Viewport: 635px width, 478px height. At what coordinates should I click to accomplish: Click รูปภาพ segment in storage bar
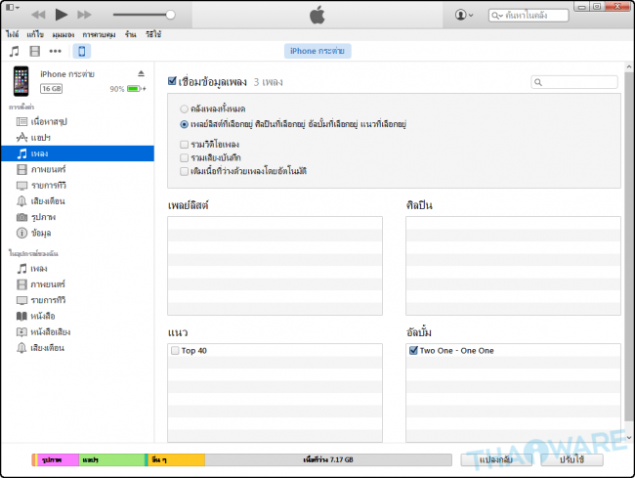point(58,459)
